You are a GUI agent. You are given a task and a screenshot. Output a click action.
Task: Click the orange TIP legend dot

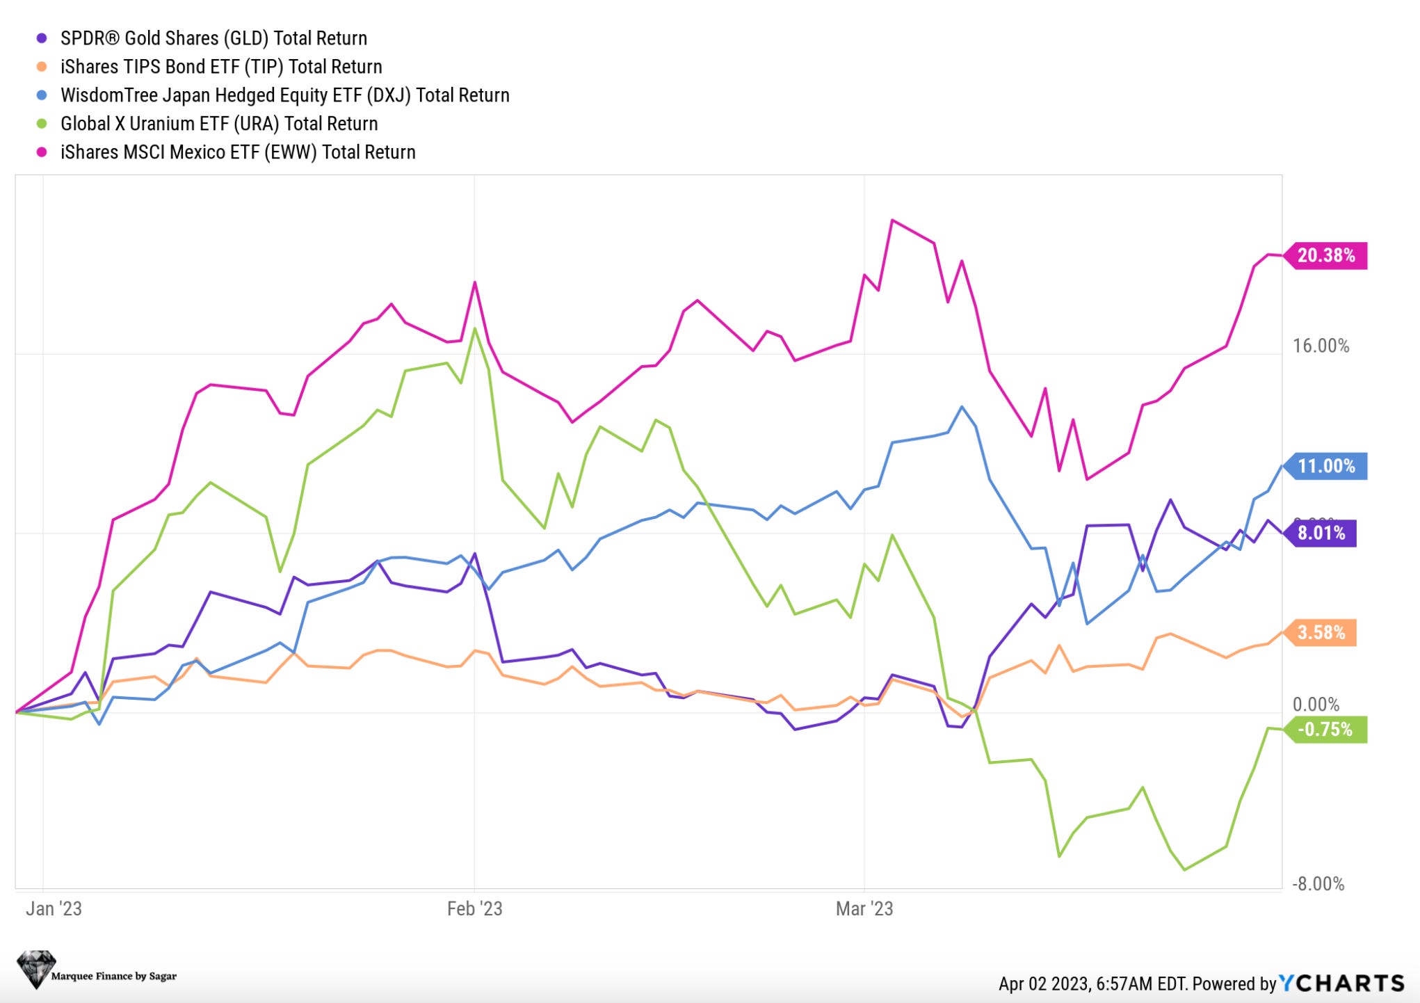point(42,67)
